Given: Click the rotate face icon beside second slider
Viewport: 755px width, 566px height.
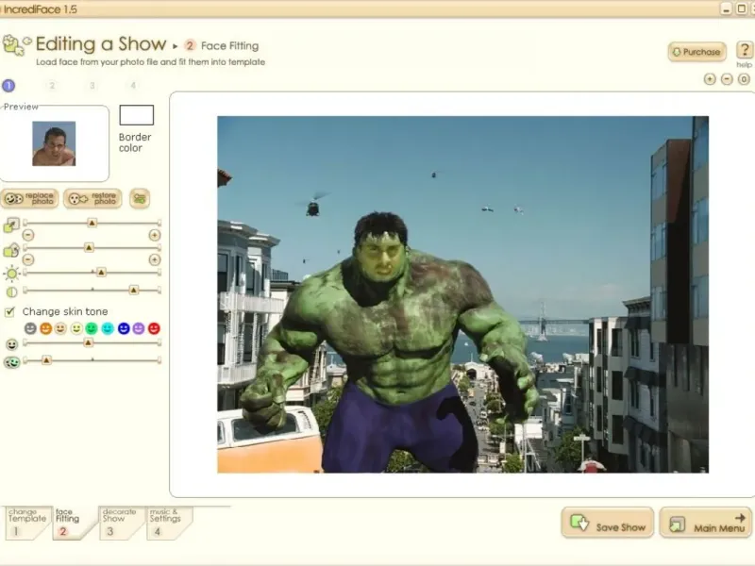Looking at the screenshot, I should pos(11,250).
